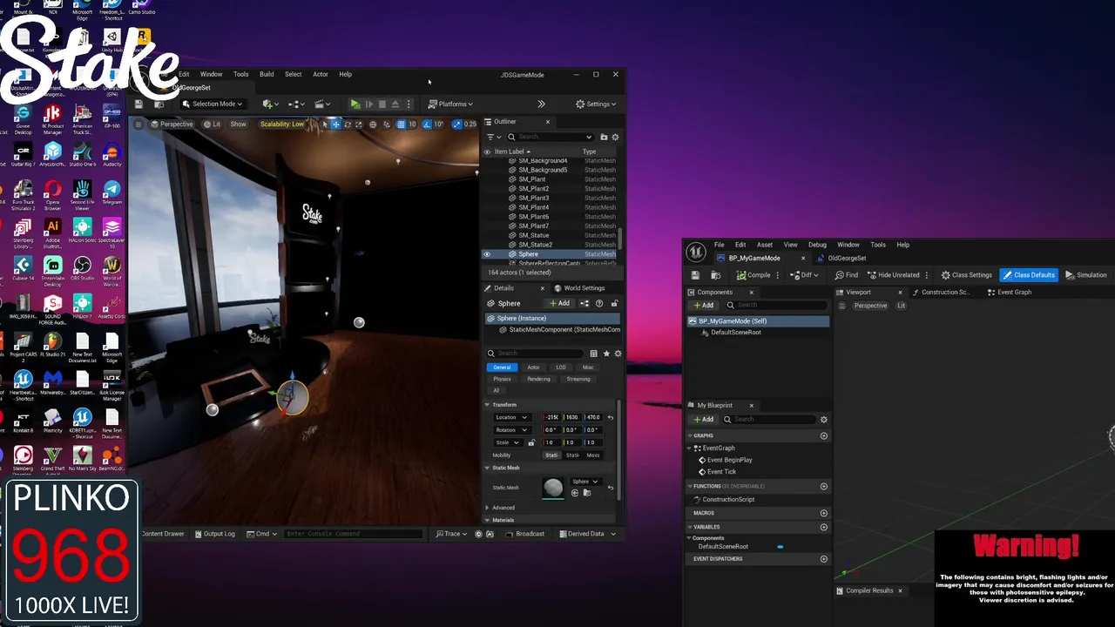Select the Rendering filter in Details
The width and height of the screenshot is (1115, 627).
pos(538,379)
